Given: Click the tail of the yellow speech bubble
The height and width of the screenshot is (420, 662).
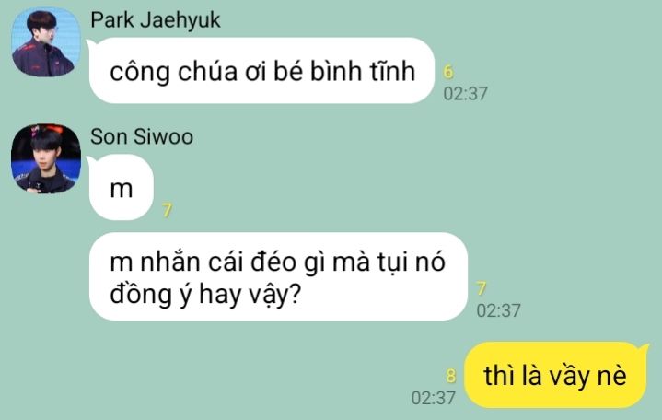Looking at the screenshot, I should [645, 348].
